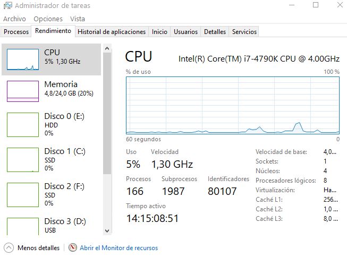The image size is (347, 257).
Task: Open Disco 2 (F:) SSD performance
Action: (51, 195)
